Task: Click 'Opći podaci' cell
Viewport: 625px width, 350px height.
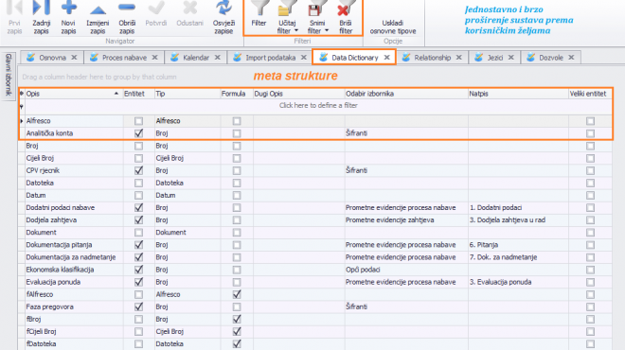Action: tap(406, 270)
